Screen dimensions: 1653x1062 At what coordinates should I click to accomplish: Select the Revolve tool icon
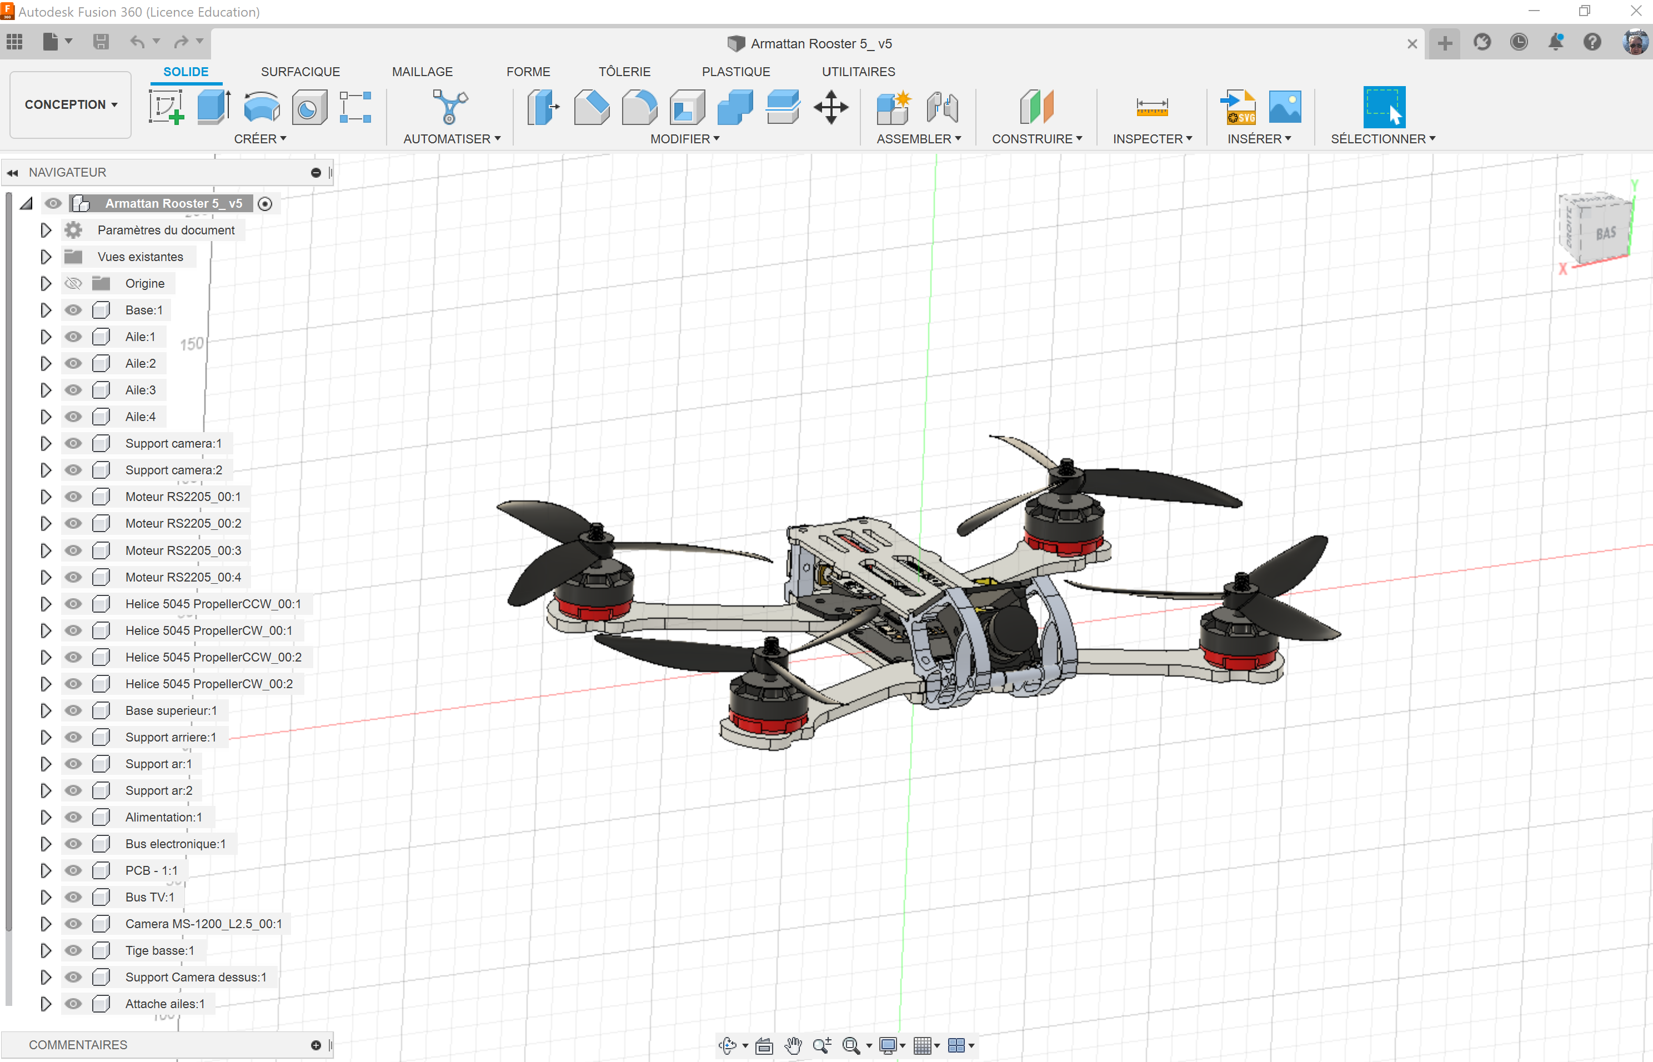coord(262,107)
